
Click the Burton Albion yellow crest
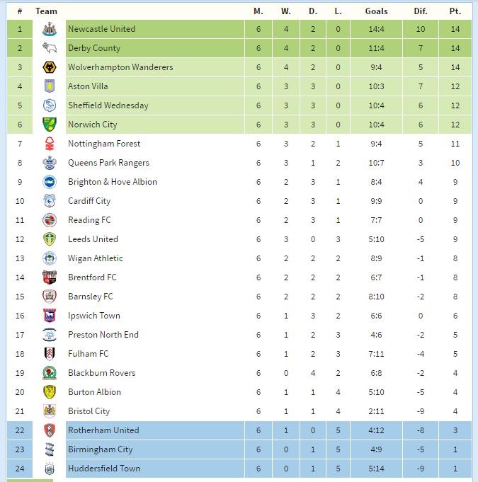[x=49, y=392]
